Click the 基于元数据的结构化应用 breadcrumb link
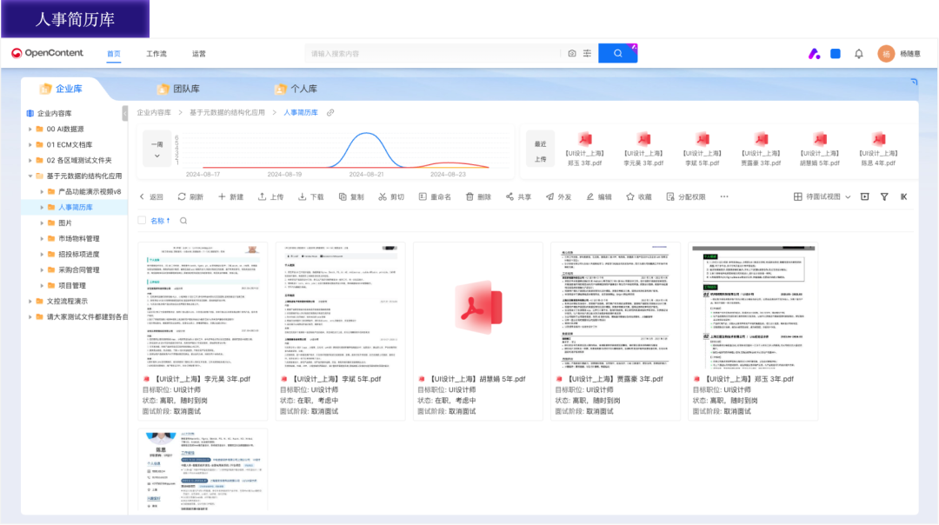 [227, 112]
